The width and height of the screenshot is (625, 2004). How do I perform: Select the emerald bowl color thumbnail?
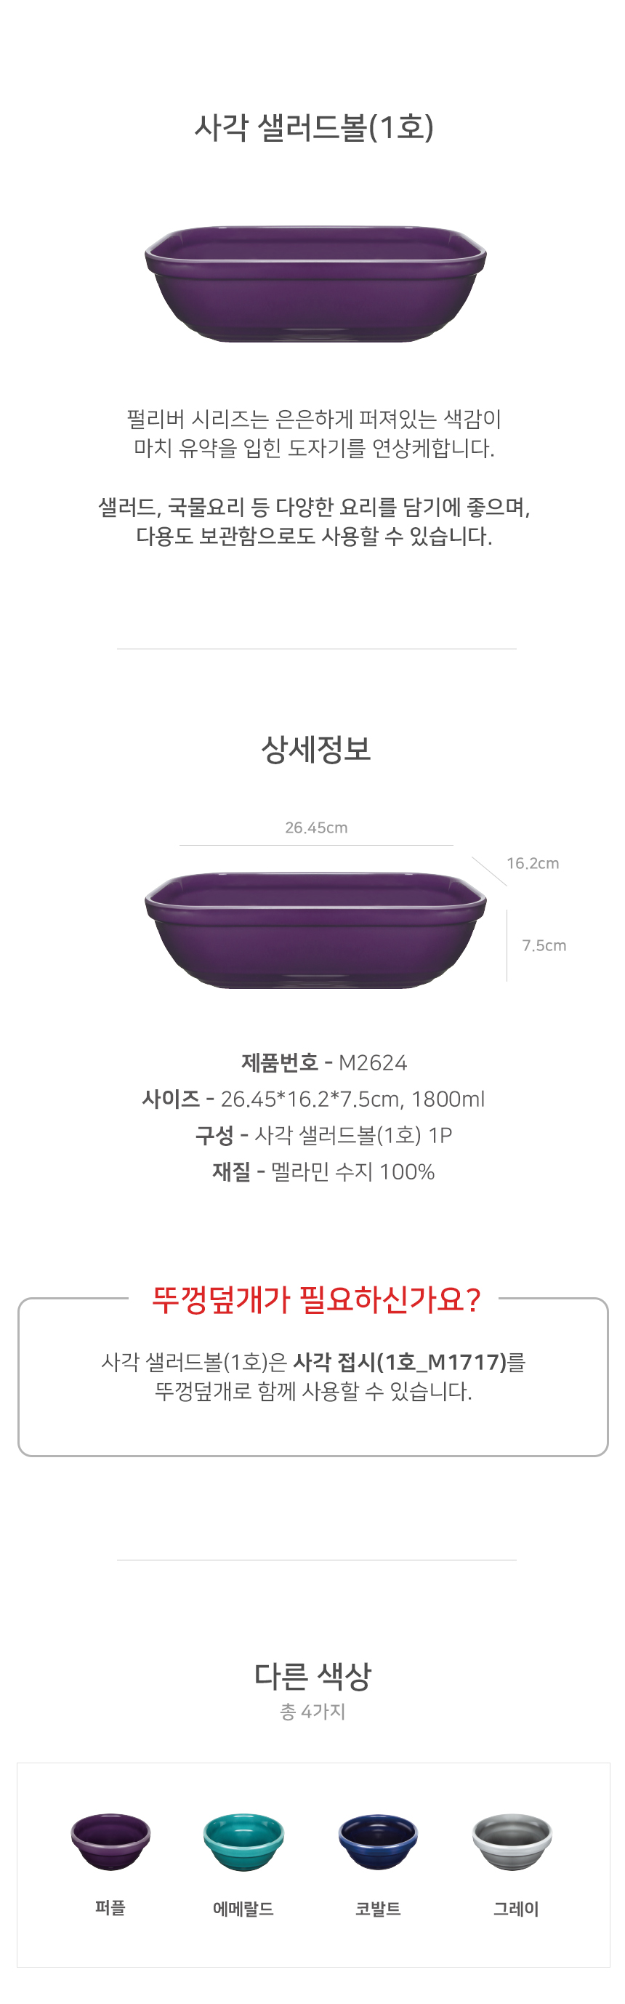pyautogui.click(x=243, y=1840)
